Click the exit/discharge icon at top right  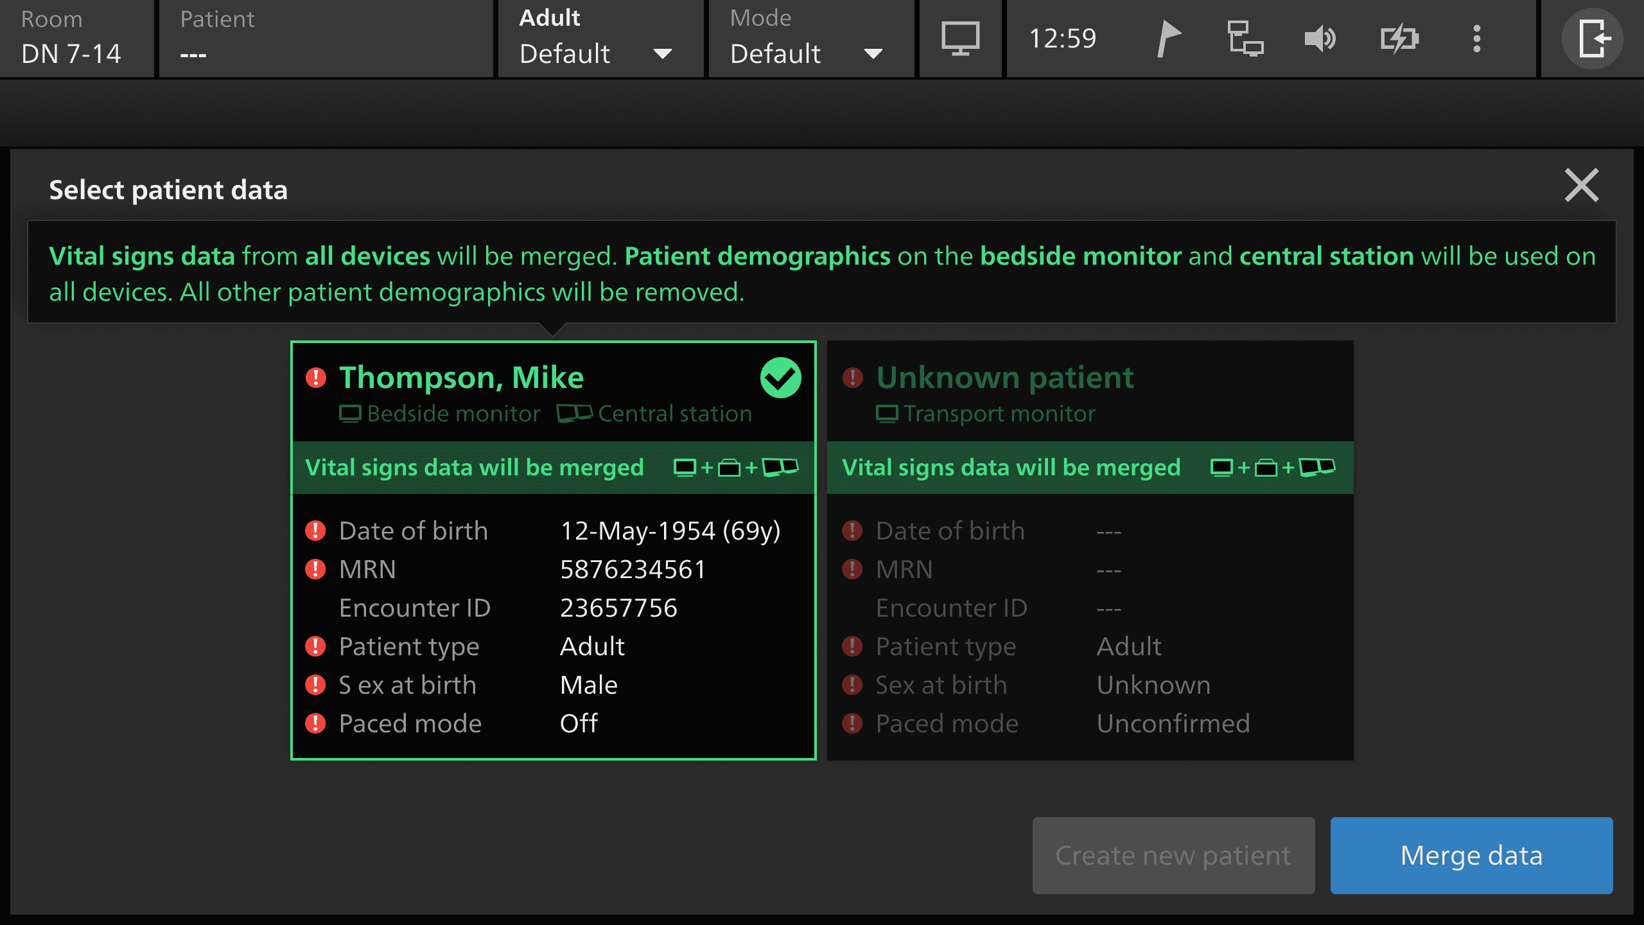tap(1592, 39)
